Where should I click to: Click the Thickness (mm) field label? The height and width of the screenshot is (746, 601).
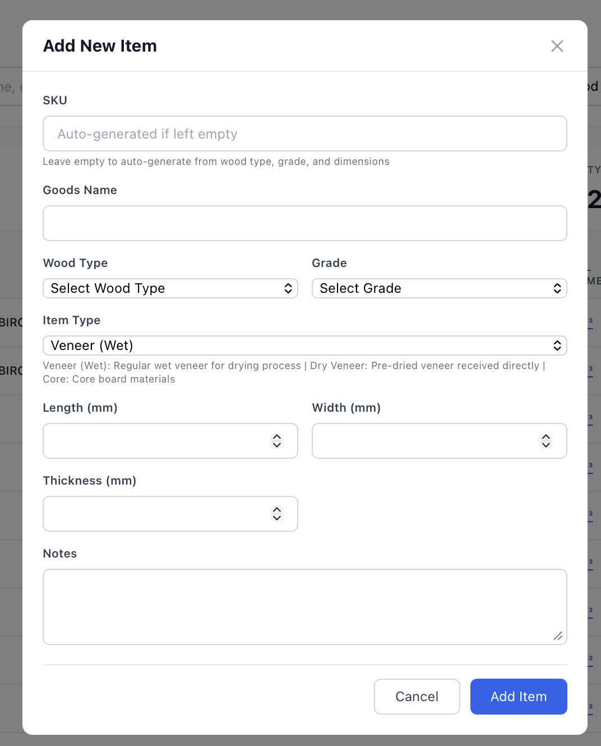pos(90,481)
